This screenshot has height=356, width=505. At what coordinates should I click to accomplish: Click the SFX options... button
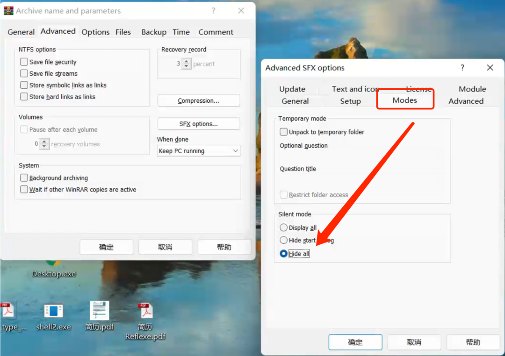pyautogui.click(x=199, y=124)
